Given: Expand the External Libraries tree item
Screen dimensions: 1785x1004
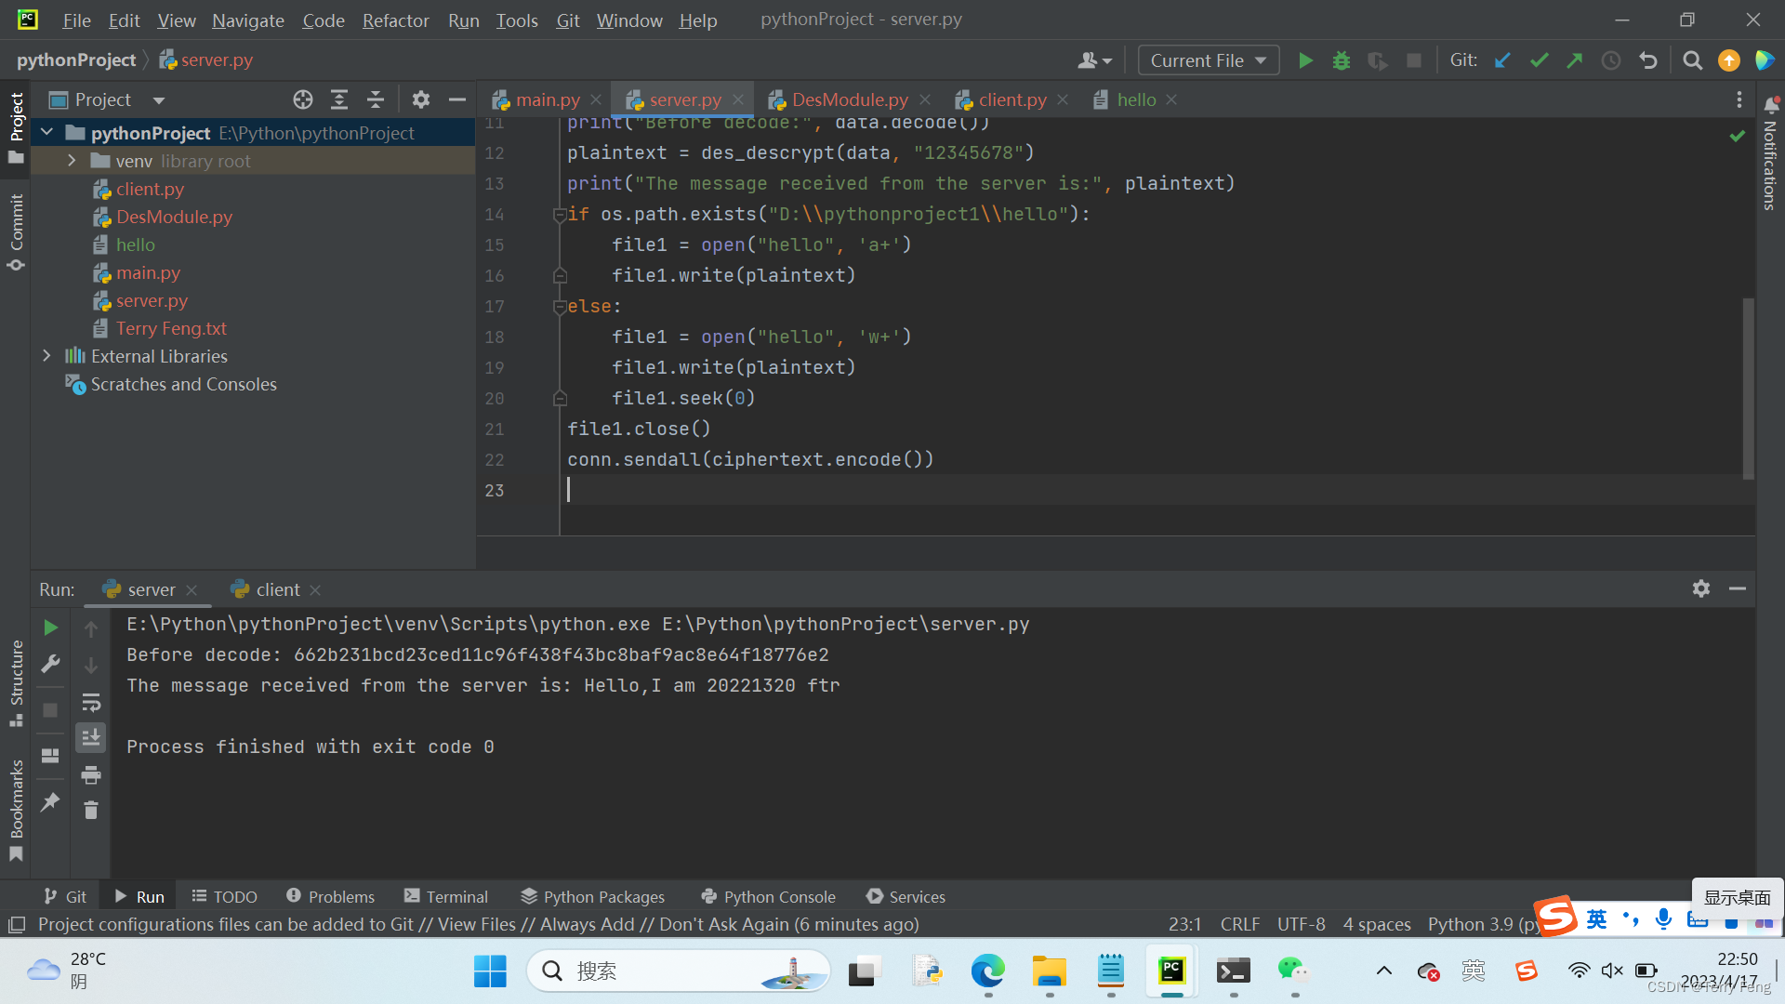Looking at the screenshot, I should click(44, 355).
